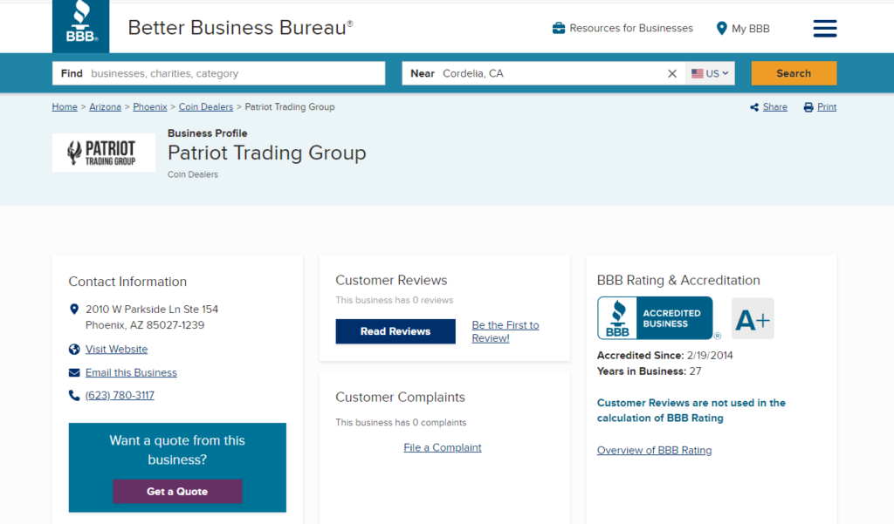Click the Better Business Bureau title
This screenshot has width=894, height=524.
(x=240, y=27)
